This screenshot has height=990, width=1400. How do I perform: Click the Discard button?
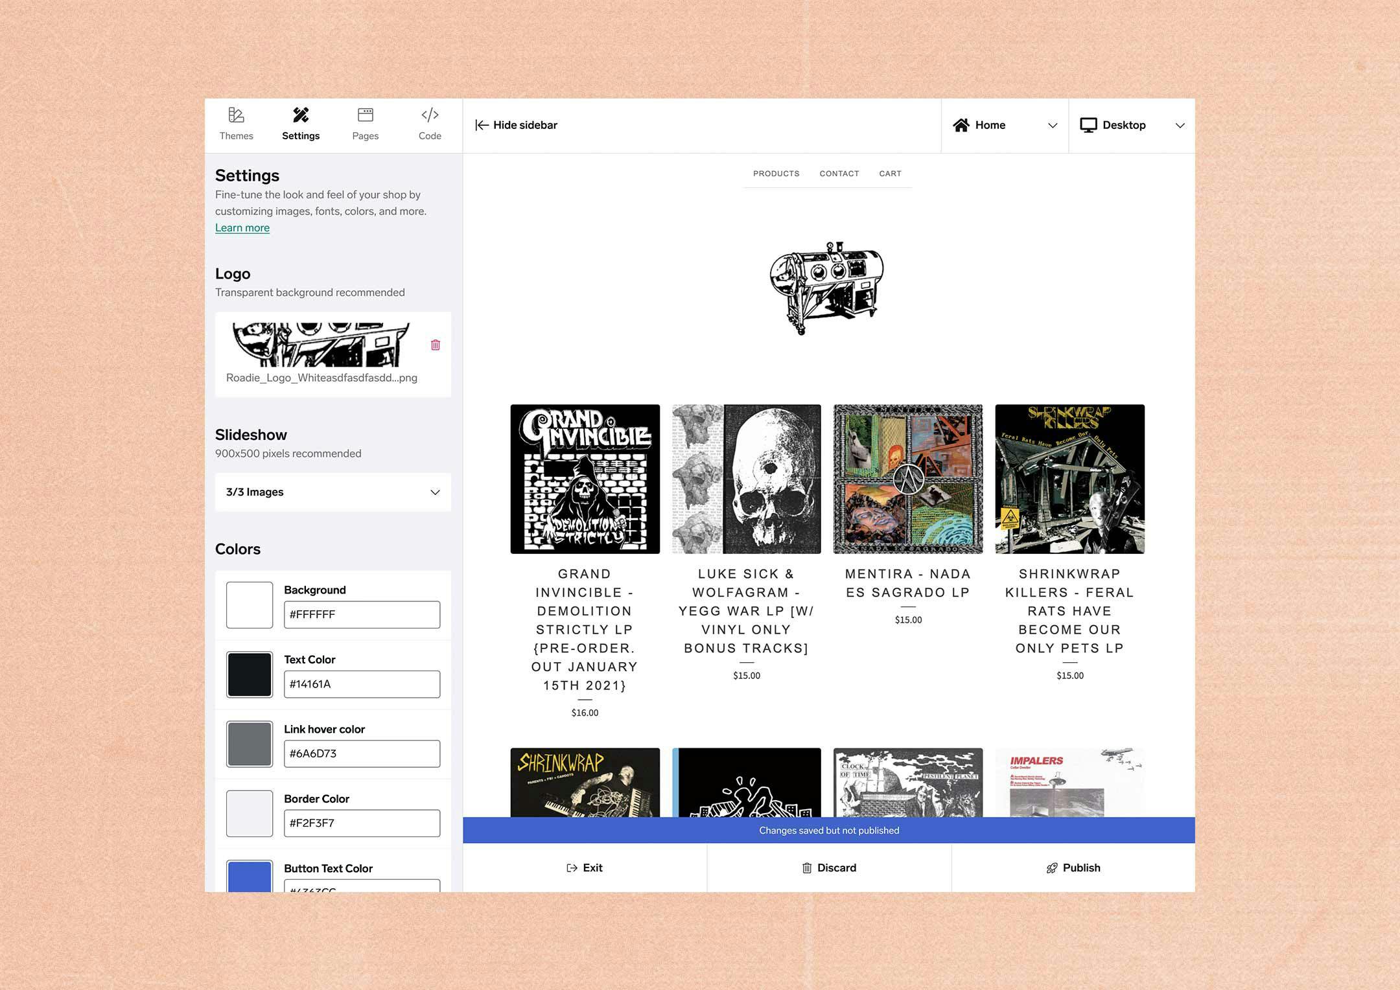pyautogui.click(x=829, y=868)
